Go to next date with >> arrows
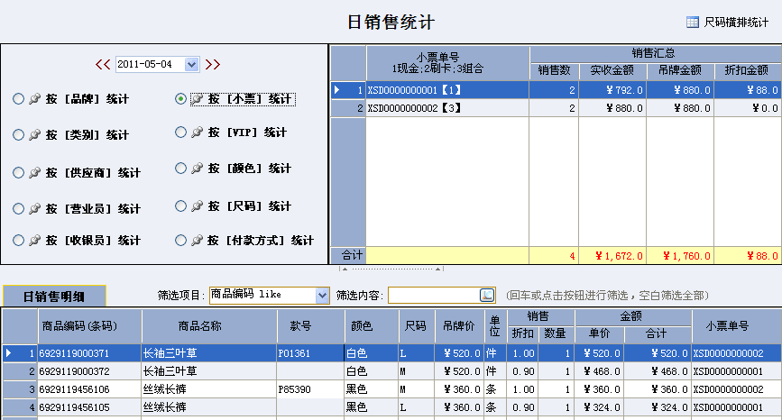782x420 pixels. click(x=213, y=64)
